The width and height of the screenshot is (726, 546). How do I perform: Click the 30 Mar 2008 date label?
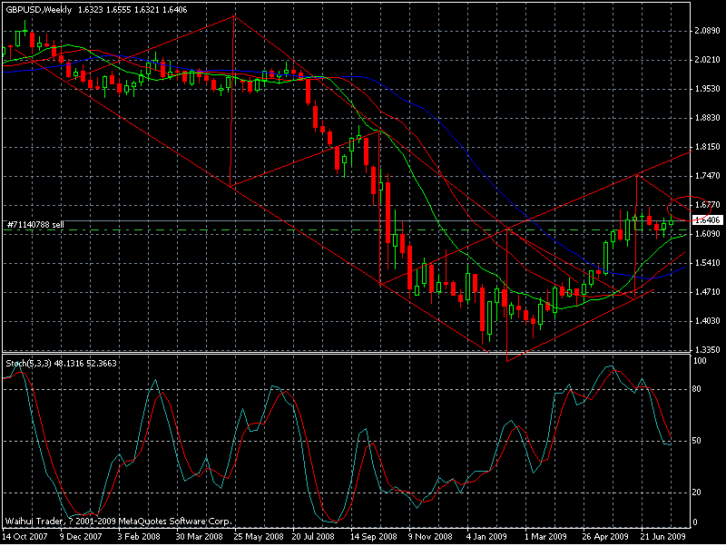click(199, 537)
